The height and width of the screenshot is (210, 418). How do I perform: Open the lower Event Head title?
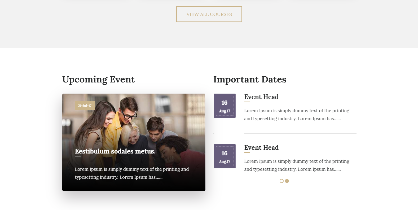(261, 147)
